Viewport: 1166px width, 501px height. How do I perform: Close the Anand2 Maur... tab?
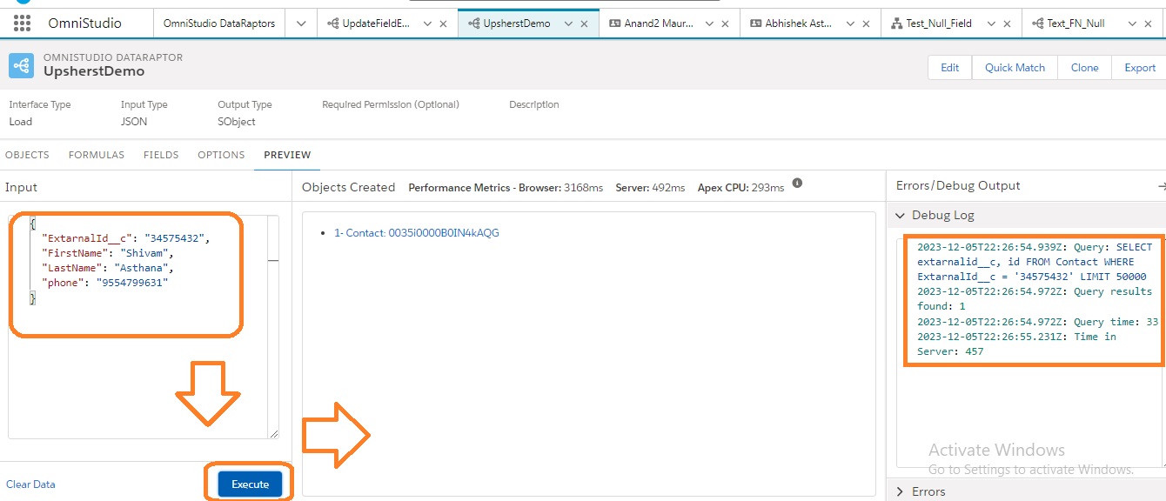[725, 24]
